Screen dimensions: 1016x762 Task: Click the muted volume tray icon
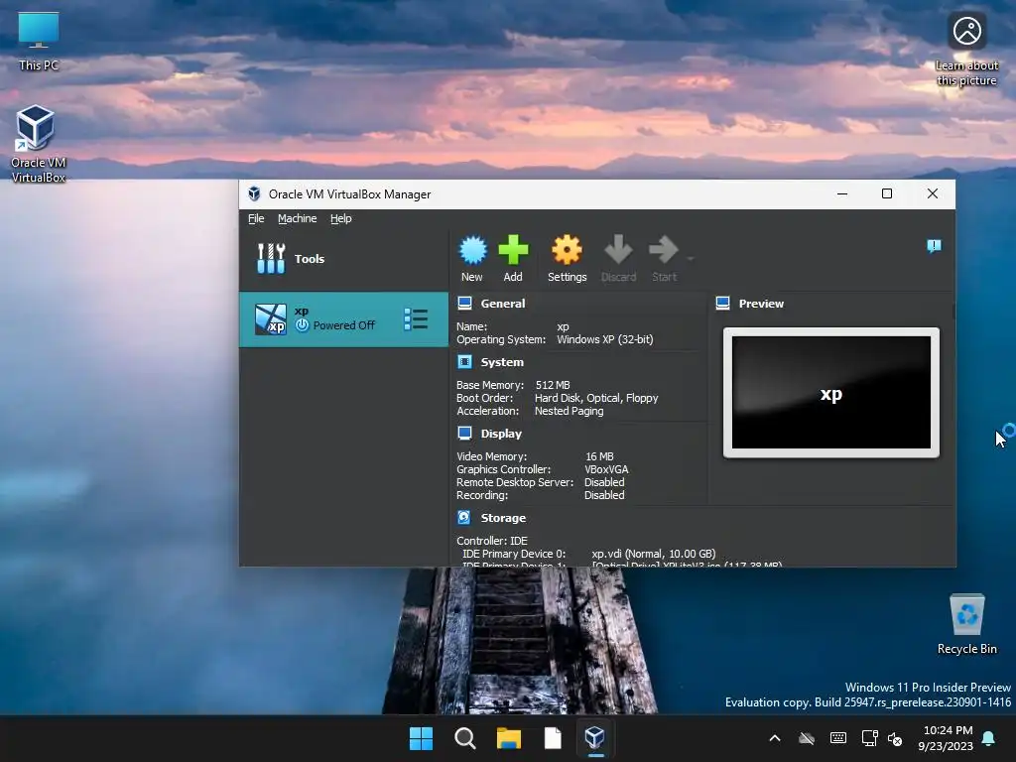[896, 738]
